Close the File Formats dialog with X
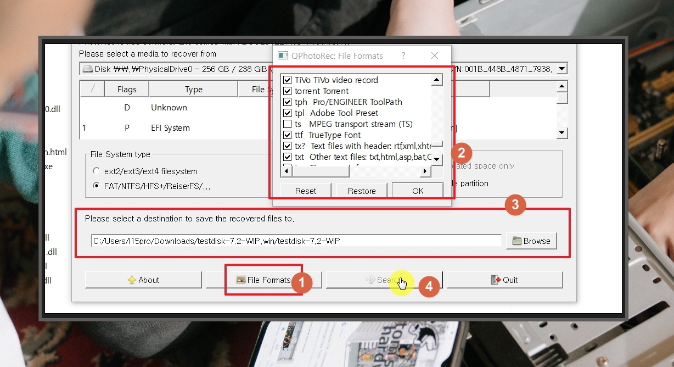 [x=435, y=55]
